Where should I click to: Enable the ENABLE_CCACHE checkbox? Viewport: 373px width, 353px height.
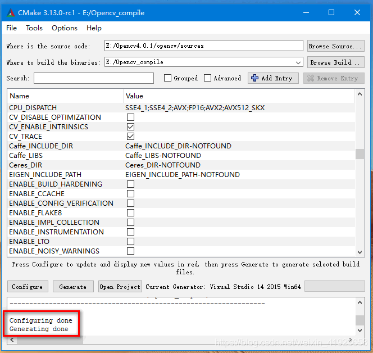tap(130, 193)
